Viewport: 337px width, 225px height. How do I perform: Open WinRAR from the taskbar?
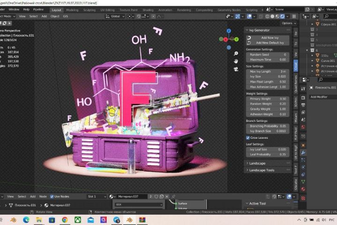point(142,220)
